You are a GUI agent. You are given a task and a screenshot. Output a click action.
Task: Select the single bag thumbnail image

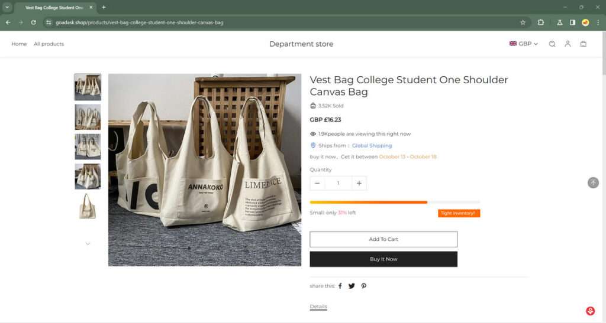[x=88, y=206]
